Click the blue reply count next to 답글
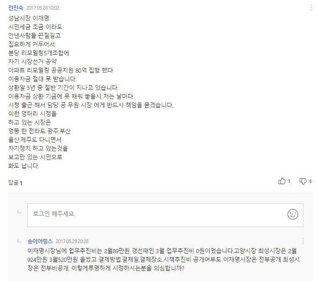The image size is (318, 281). coord(21,183)
